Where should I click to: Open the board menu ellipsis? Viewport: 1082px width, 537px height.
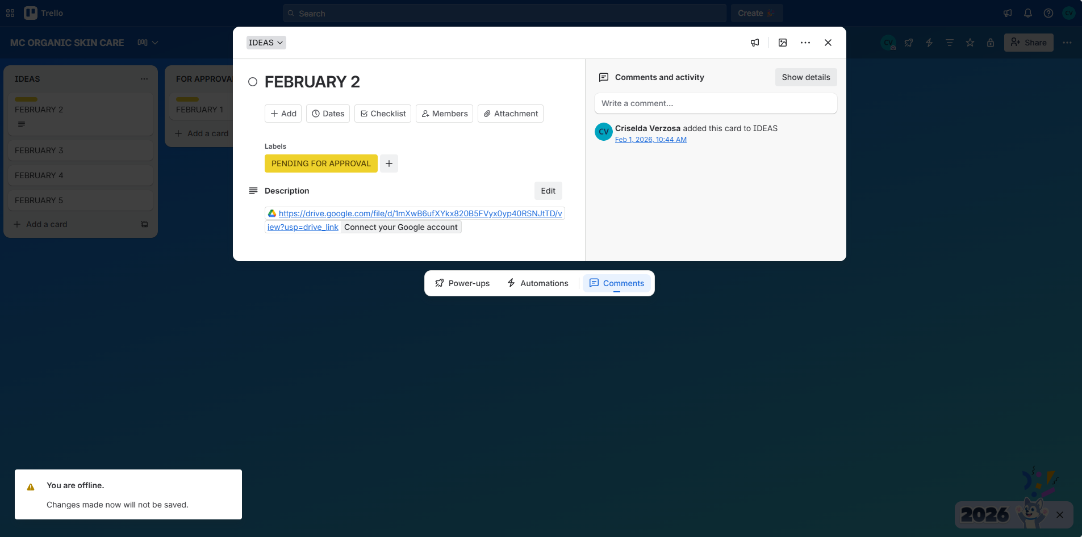click(x=1067, y=43)
